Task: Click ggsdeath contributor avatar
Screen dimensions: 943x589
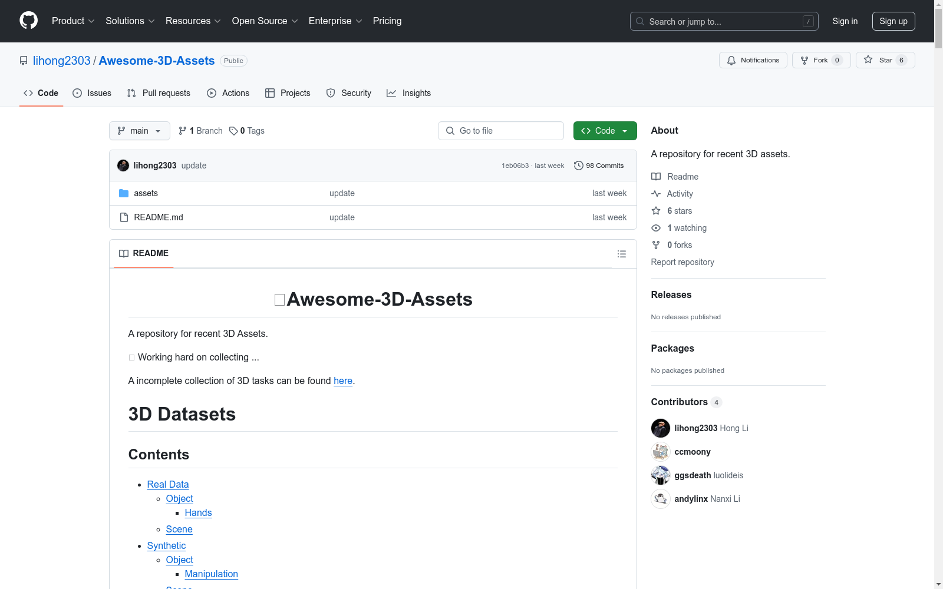Action: (661, 475)
